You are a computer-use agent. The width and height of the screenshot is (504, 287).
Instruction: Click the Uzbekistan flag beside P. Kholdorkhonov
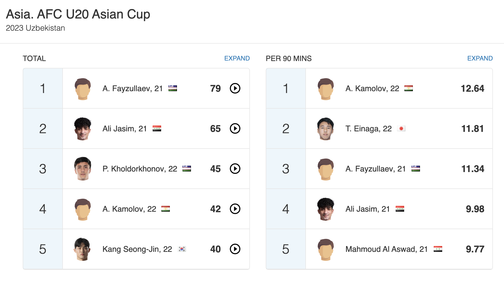[187, 169]
